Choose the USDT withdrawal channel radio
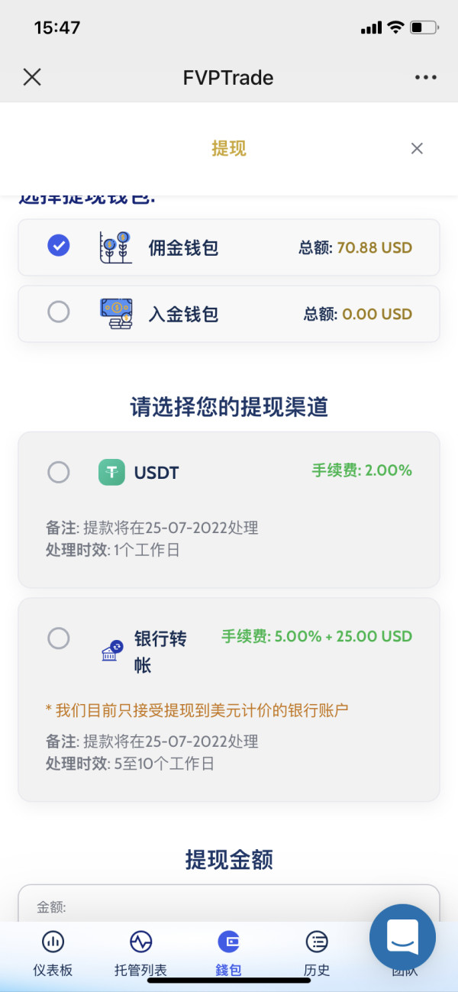Viewport: 458px width, 992px height. point(59,472)
